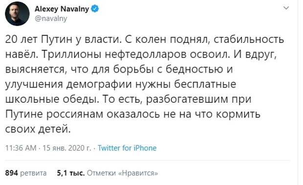
Task: Click the word разбогатевшим in the tweet
Action: tap(187, 100)
